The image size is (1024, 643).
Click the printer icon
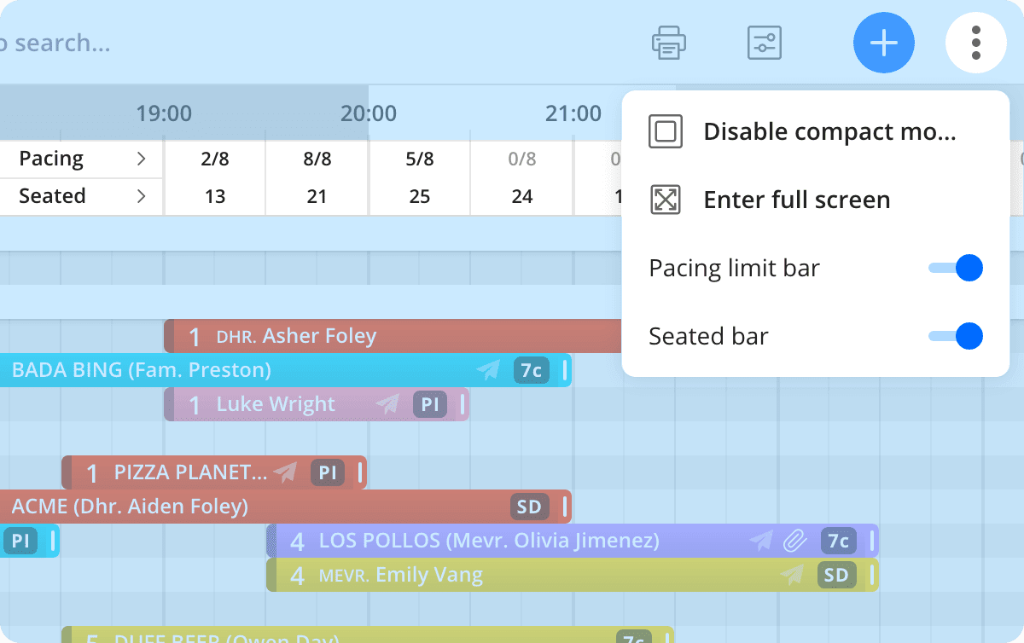(x=668, y=43)
